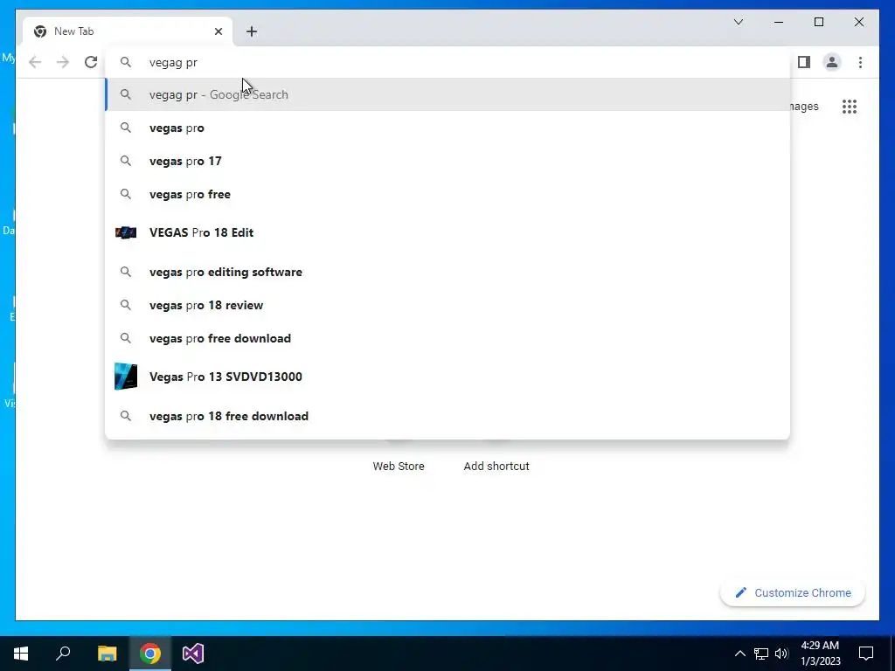Choose 'vegas pro 18 free download' suggestion
Screen dimensions: 895x671
[x=447, y=416]
